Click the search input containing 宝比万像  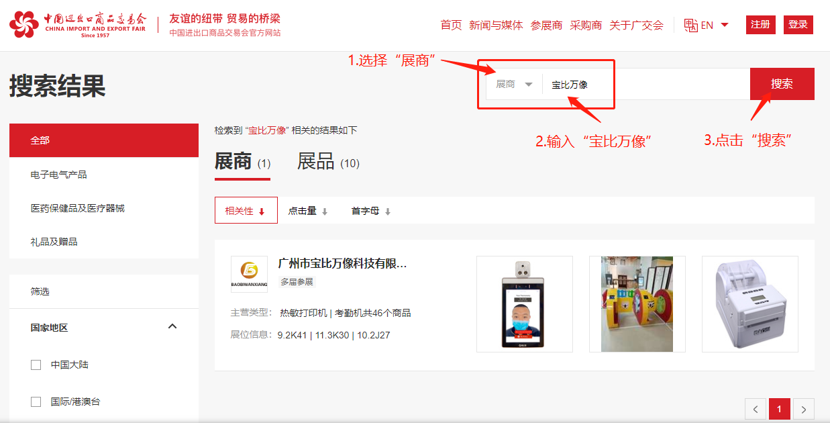(644, 85)
